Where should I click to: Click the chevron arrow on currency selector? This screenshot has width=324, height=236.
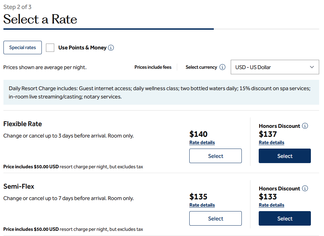point(312,67)
